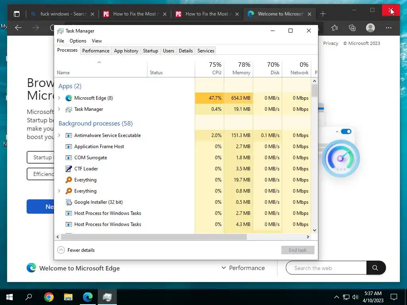The height and width of the screenshot is (305, 407).
Task: Switch to the Performance tab
Action: tap(96, 51)
